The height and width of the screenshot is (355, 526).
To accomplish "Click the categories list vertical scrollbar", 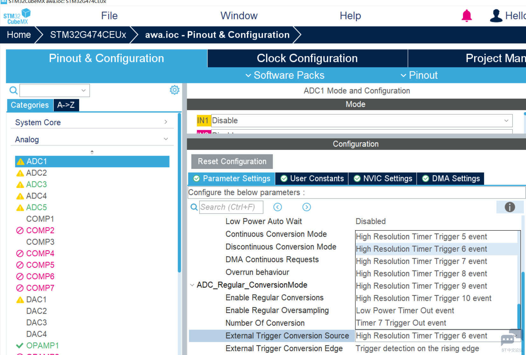I will [x=179, y=193].
